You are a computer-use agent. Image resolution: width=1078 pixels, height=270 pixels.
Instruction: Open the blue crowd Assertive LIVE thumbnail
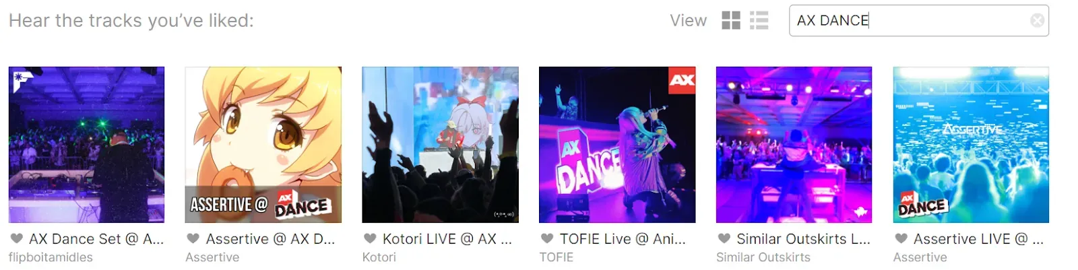(971, 145)
